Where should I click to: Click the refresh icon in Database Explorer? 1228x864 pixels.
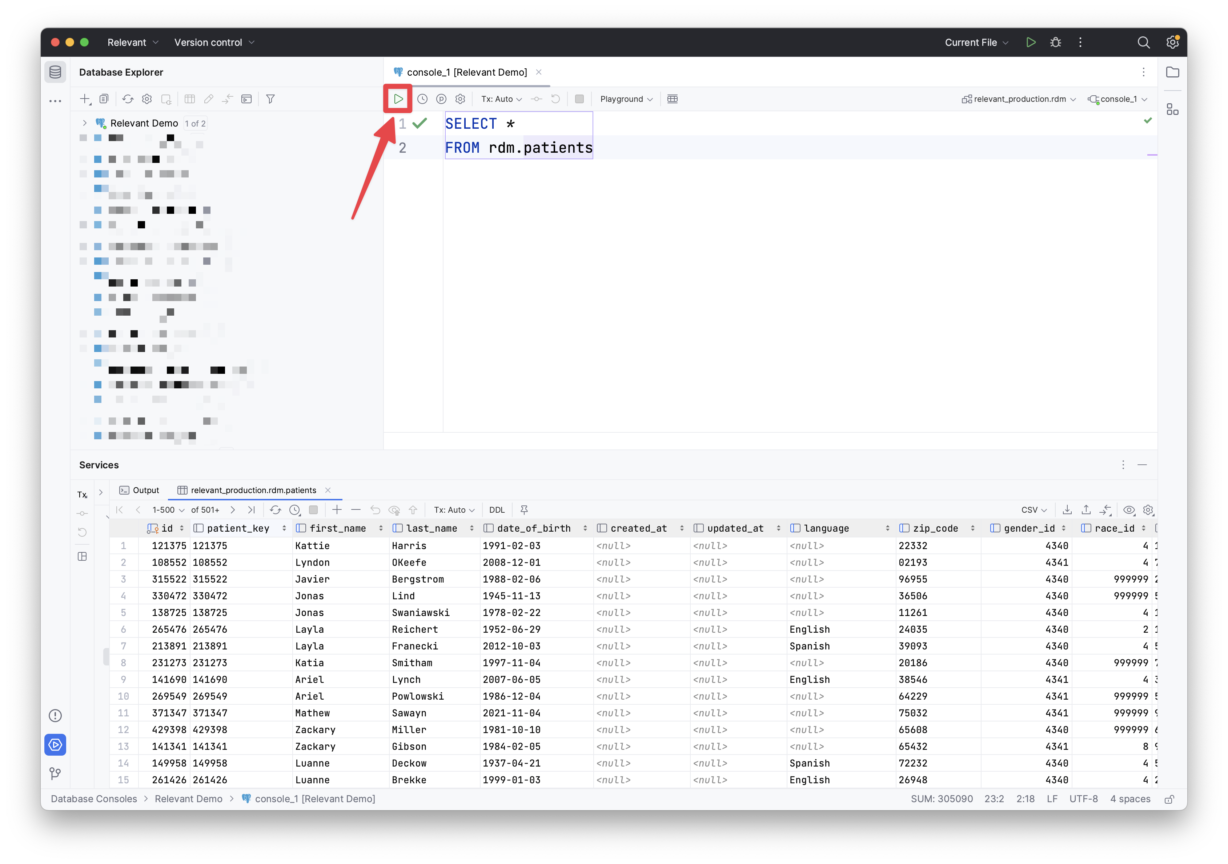[x=128, y=99]
